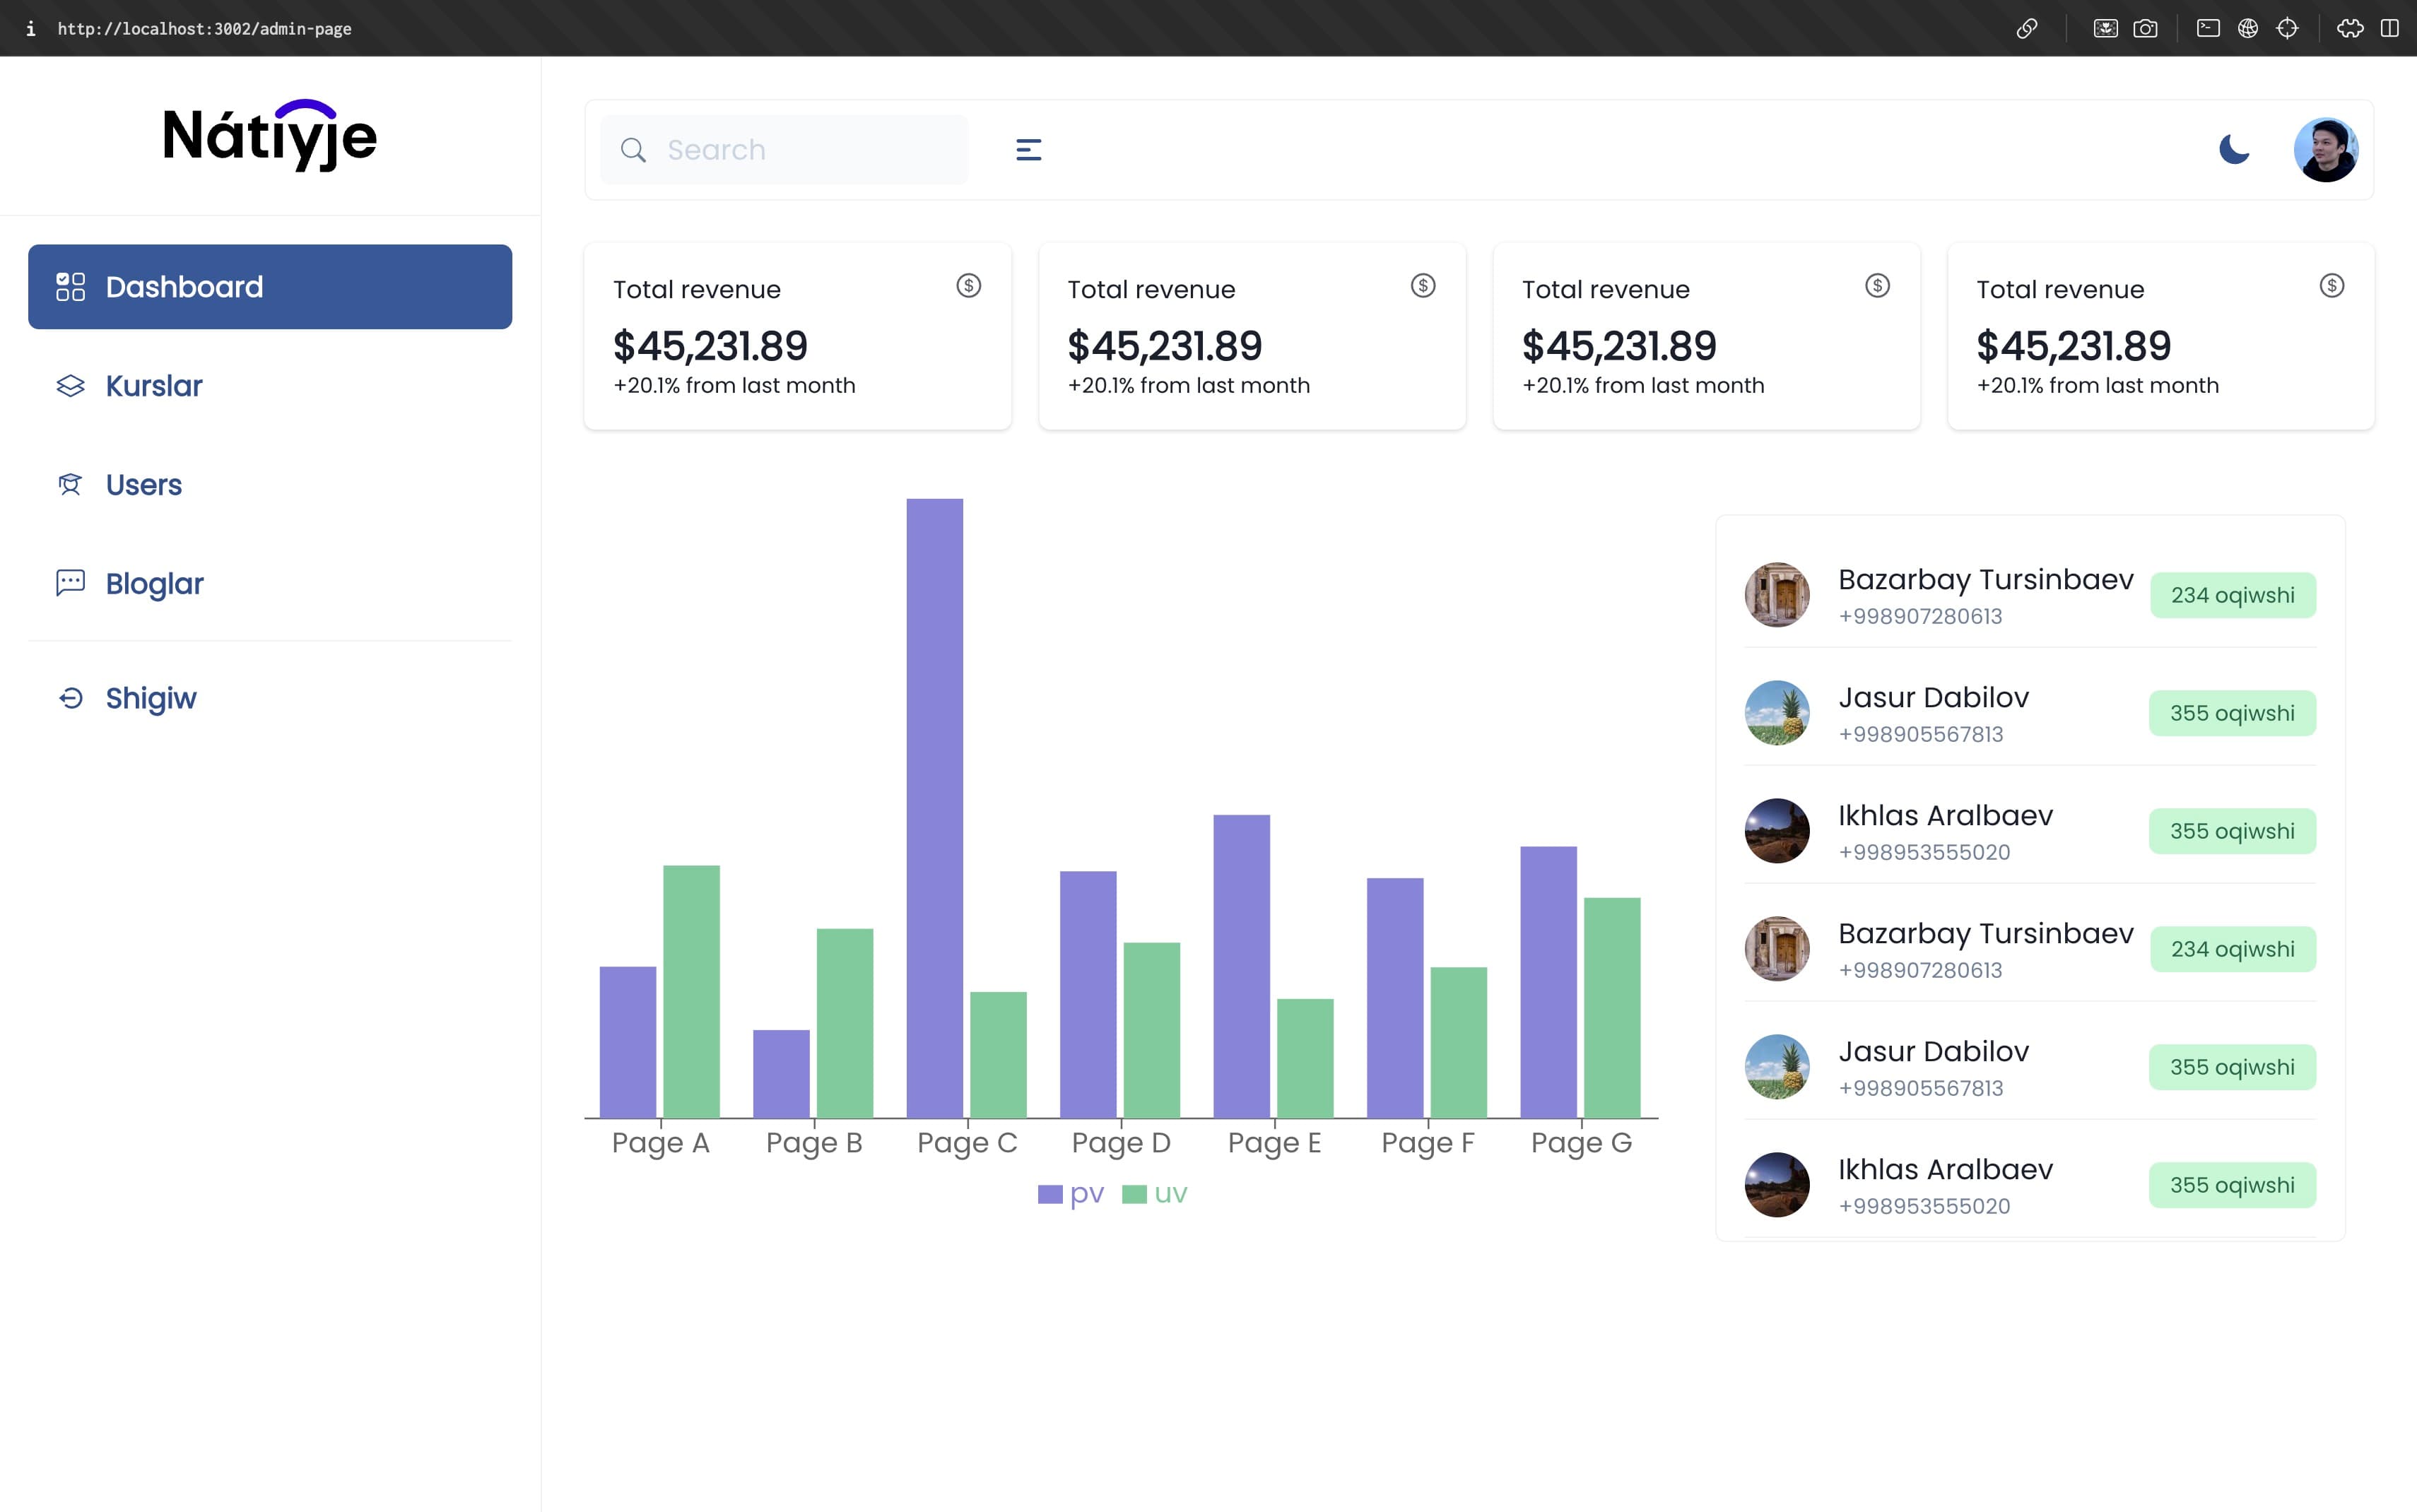Open the Users page
The width and height of the screenshot is (2417, 1512).
click(144, 485)
